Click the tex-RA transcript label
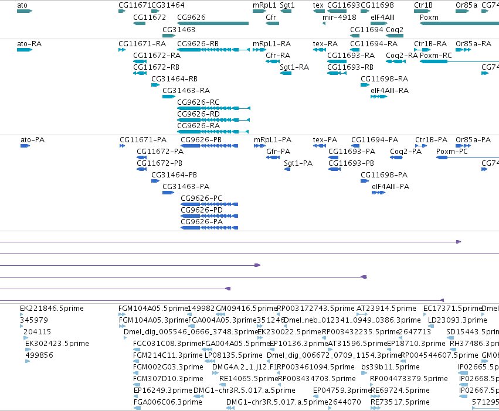Screen dimensions: 499x411 click(x=325, y=43)
